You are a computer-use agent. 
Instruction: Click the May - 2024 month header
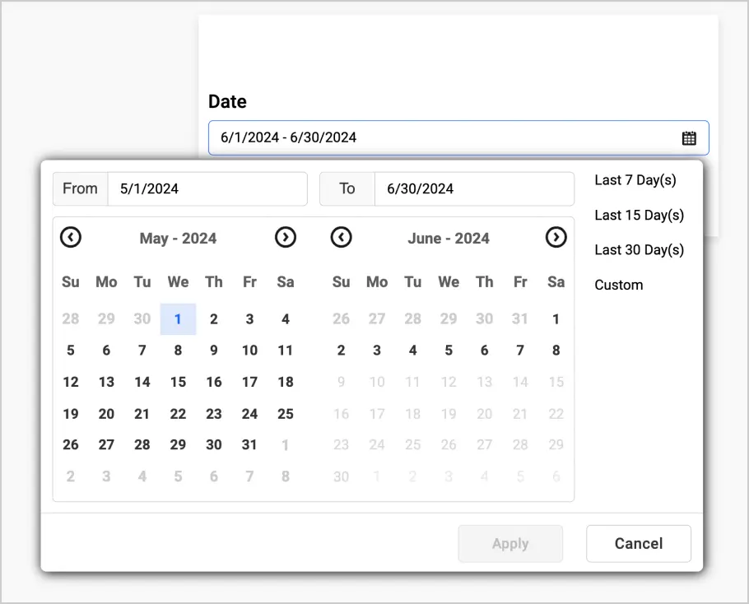point(178,239)
